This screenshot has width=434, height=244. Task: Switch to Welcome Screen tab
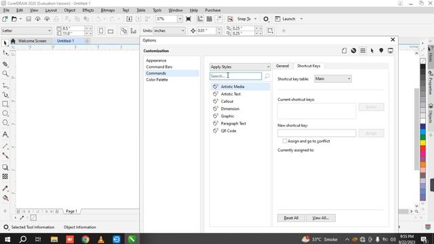click(32, 41)
